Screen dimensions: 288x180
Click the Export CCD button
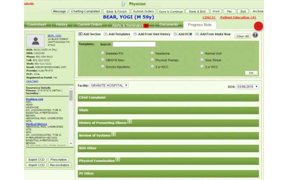click(x=36, y=160)
